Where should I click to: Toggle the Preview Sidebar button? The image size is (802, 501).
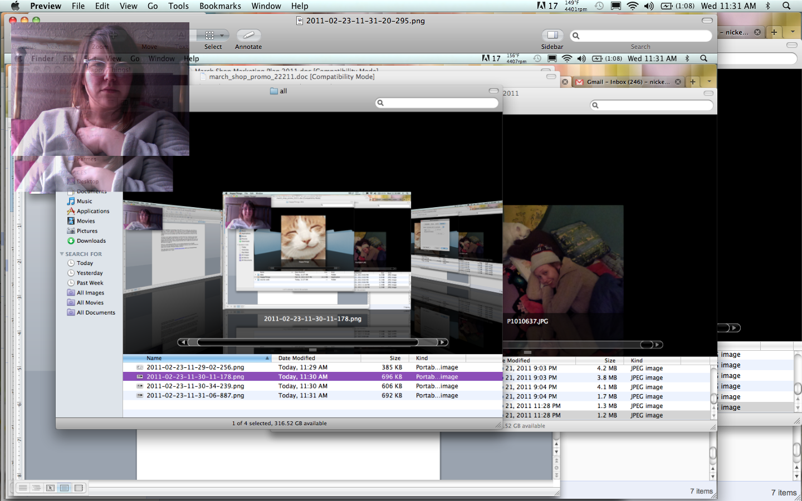pos(552,35)
